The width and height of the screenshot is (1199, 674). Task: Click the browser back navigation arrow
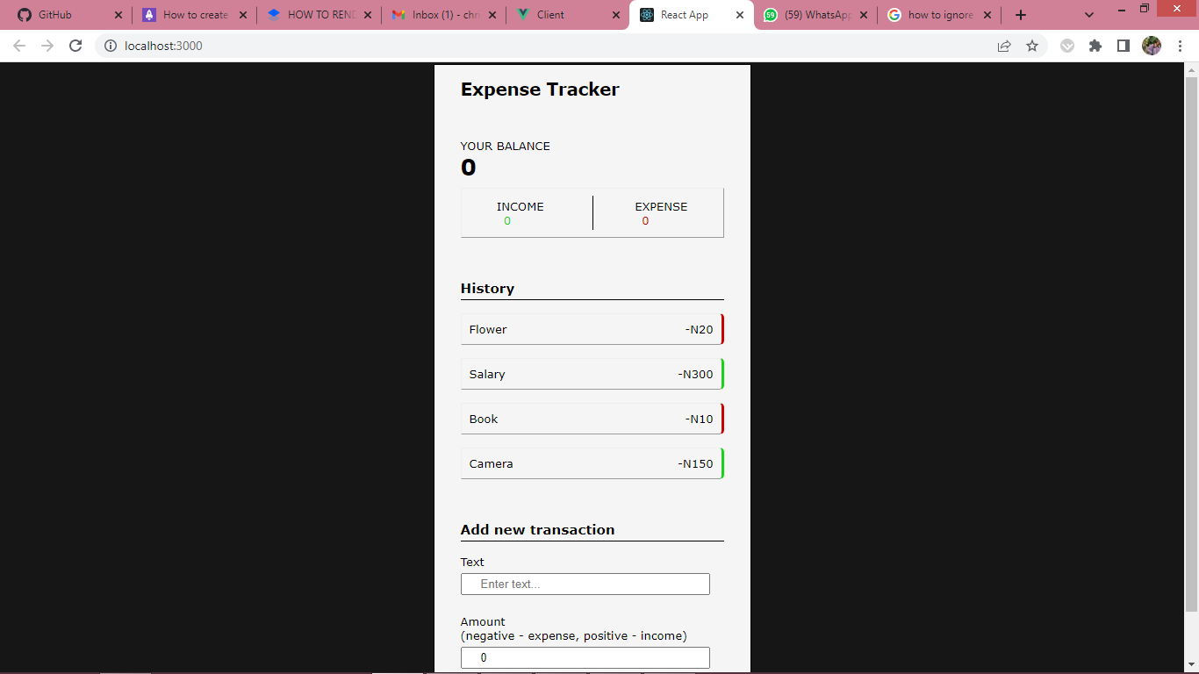tap(18, 46)
